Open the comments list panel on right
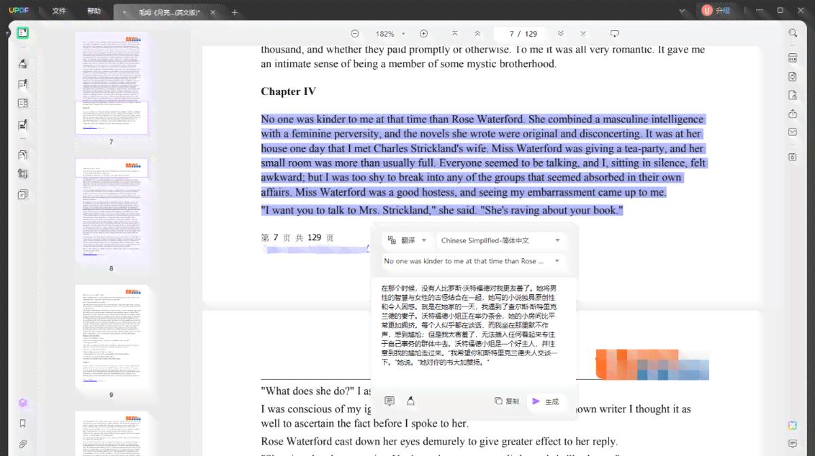 point(793,444)
